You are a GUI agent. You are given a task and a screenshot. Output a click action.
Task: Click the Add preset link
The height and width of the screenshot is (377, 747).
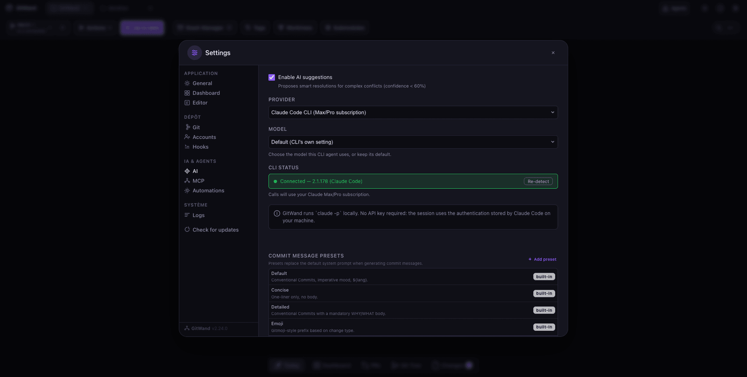542,259
